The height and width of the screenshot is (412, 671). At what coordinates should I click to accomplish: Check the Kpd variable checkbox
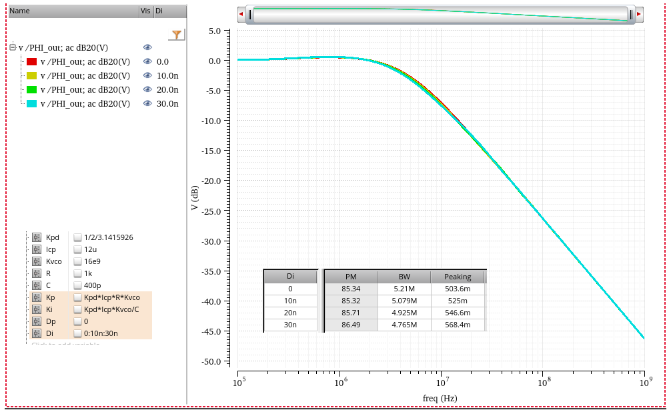[77, 237]
